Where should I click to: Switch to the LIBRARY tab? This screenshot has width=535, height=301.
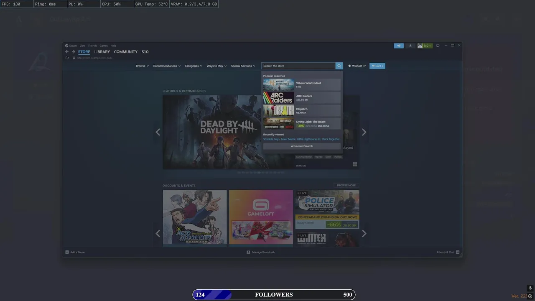102,52
